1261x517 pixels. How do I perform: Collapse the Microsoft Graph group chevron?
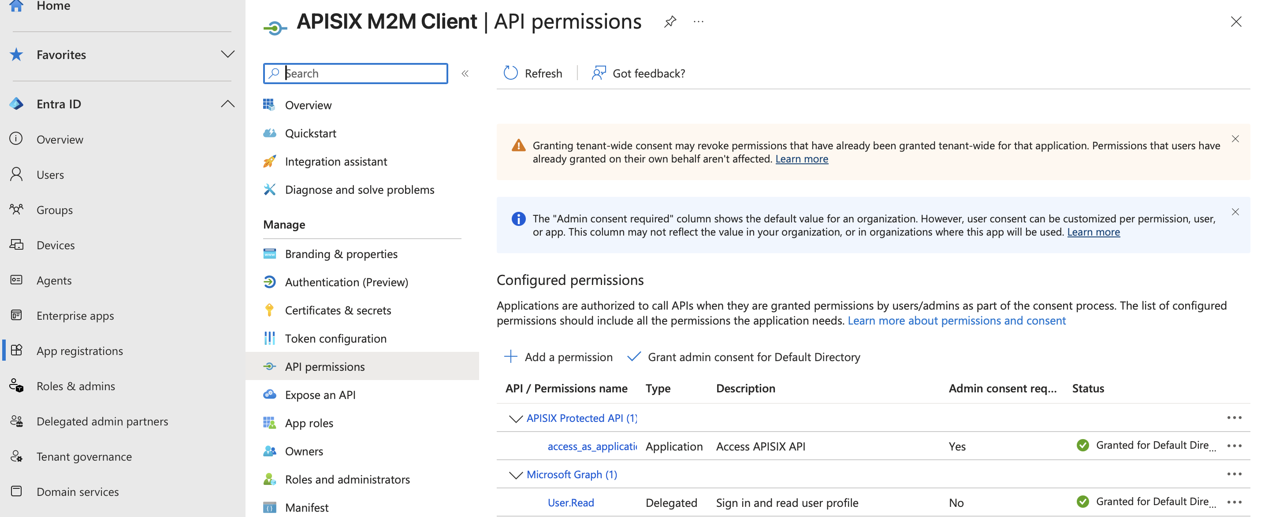[x=516, y=475]
